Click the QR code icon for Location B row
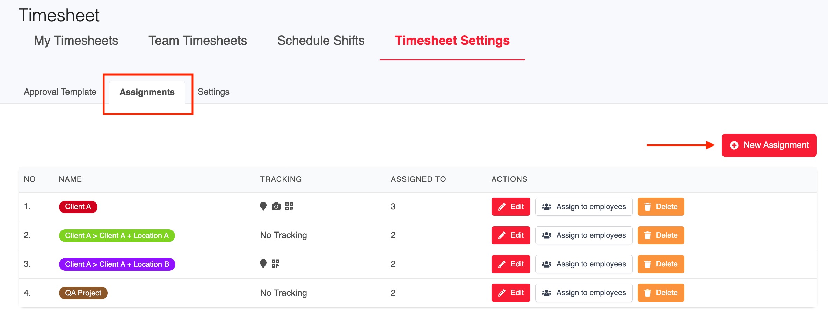Viewport: 828px width, 321px height. [276, 264]
